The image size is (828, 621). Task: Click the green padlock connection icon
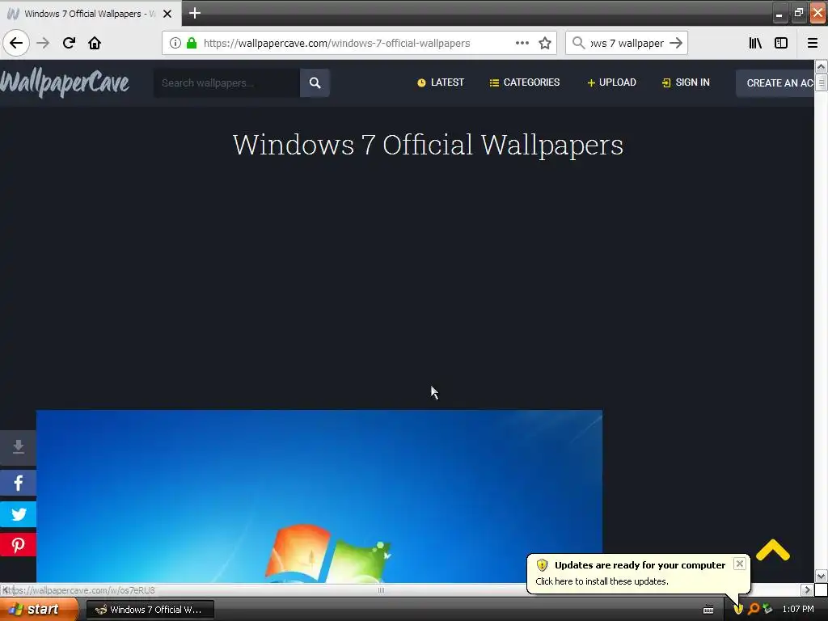[x=192, y=43]
